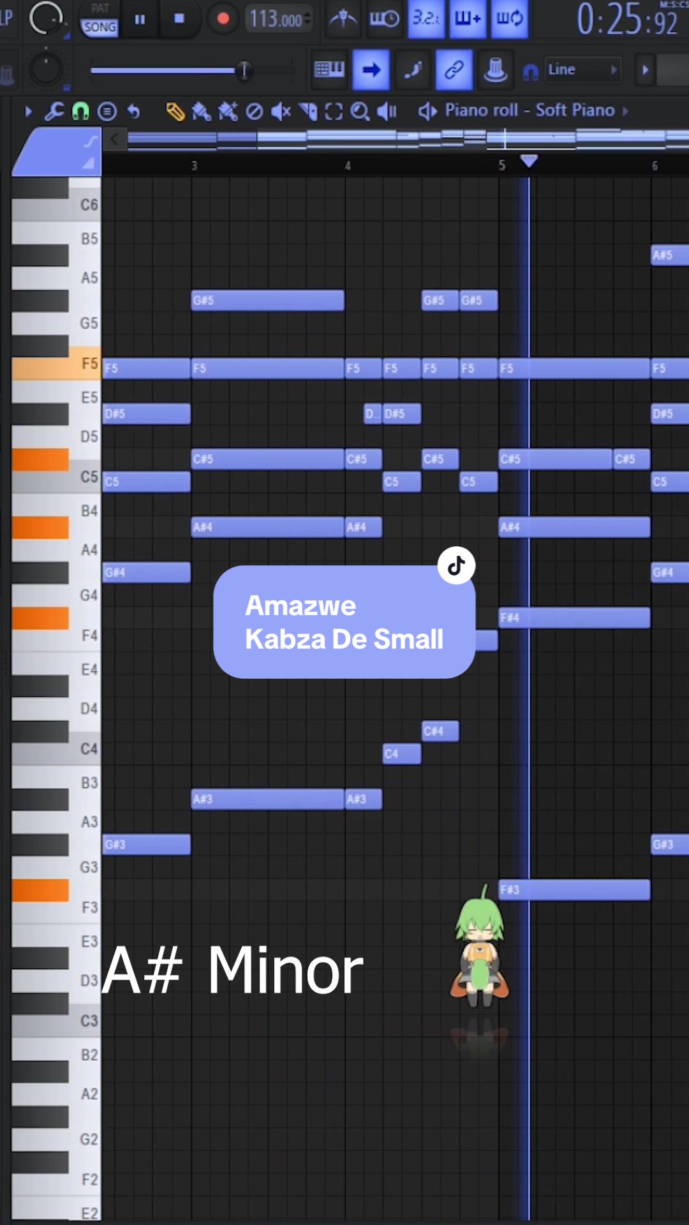
Task: Toggle wait for input before recording
Action: [x=384, y=19]
